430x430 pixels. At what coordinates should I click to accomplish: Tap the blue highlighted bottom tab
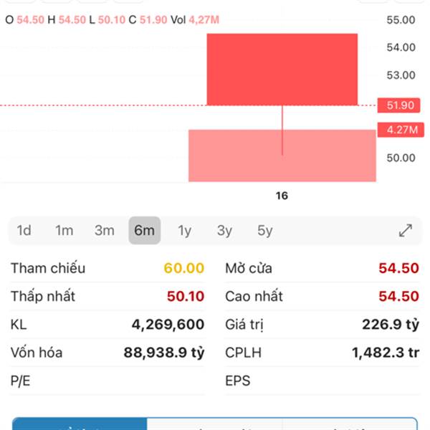point(80,424)
